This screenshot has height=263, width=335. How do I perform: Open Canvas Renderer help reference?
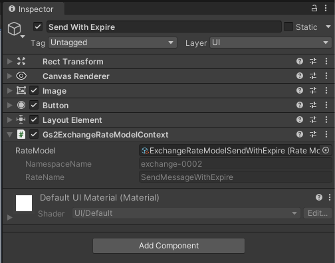click(x=300, y=76)
